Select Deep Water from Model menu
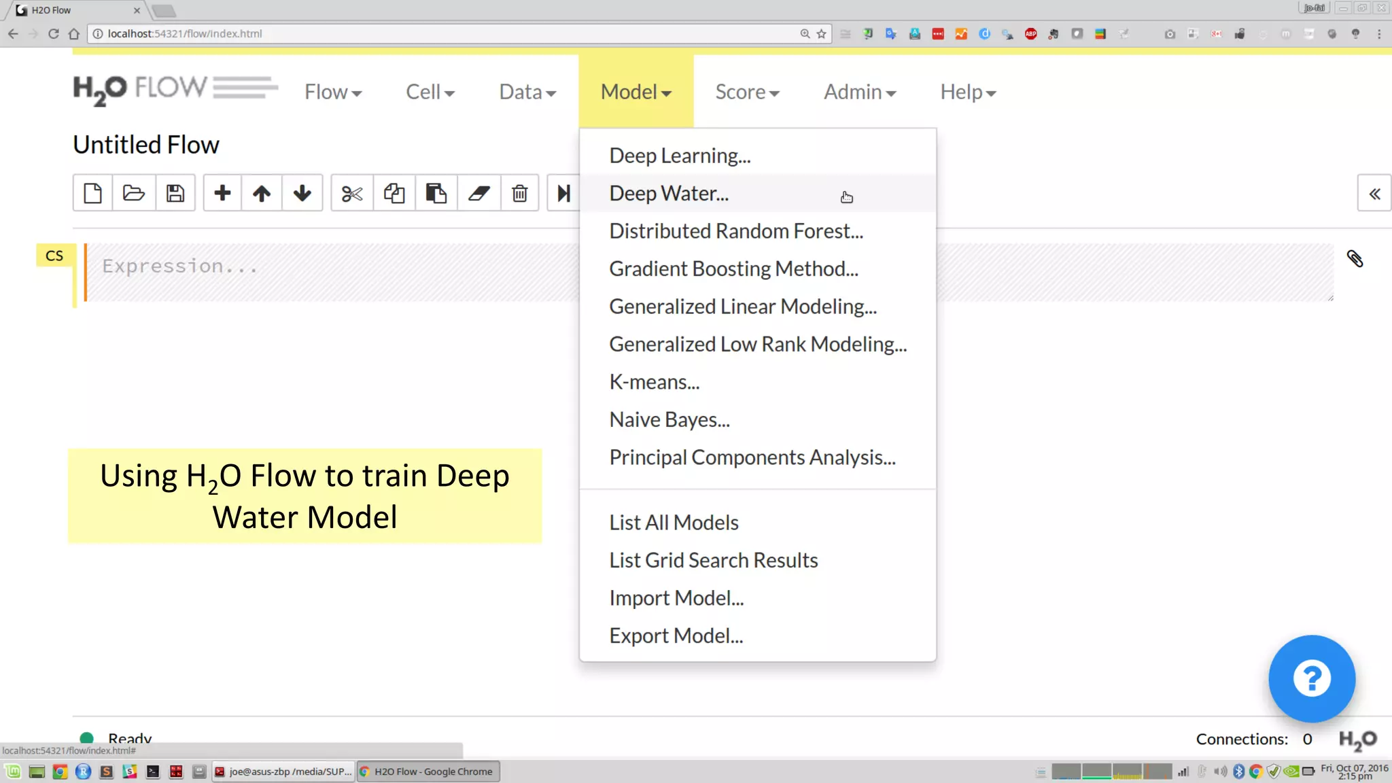 coord(669,194)
